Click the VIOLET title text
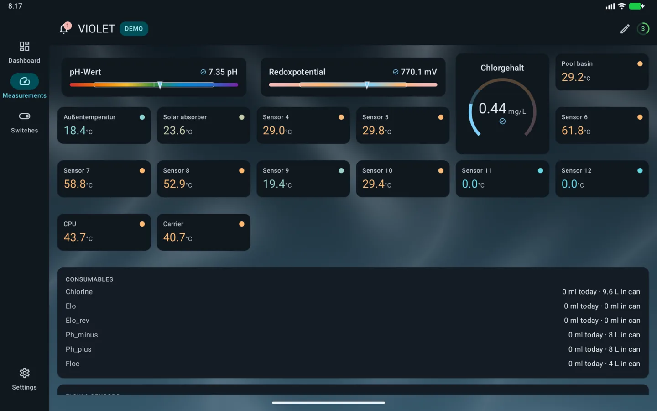The image size is (657, 411). (x=96, y=29)
